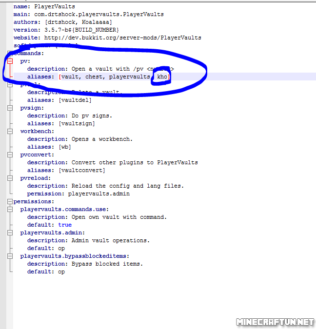Collapse the pv command fold marker

pyautogui.click(x=10, y=61)
